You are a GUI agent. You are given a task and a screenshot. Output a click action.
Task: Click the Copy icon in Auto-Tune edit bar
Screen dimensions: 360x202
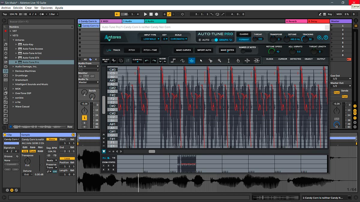[121, 60]
